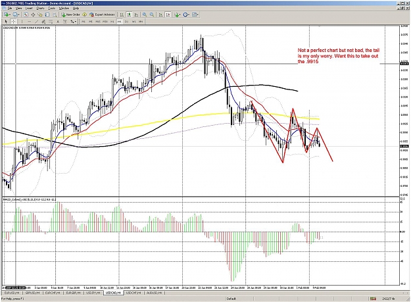Open the Charts menu
The width and height of the screenshot is (411, 302).
40,8
